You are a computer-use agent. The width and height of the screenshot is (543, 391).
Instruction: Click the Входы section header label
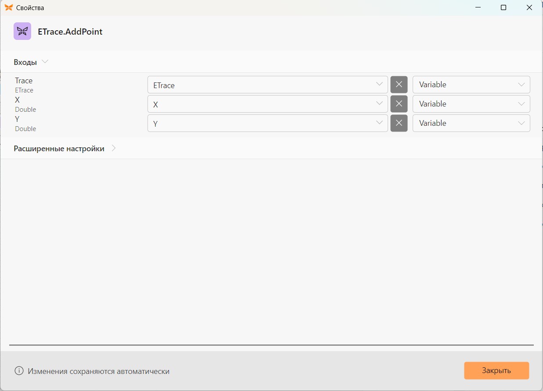coord(25,62)
